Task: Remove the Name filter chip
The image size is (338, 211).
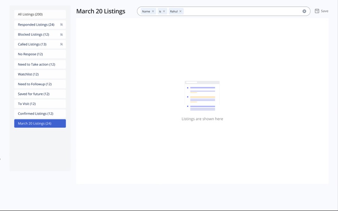Action: (153, 12)
